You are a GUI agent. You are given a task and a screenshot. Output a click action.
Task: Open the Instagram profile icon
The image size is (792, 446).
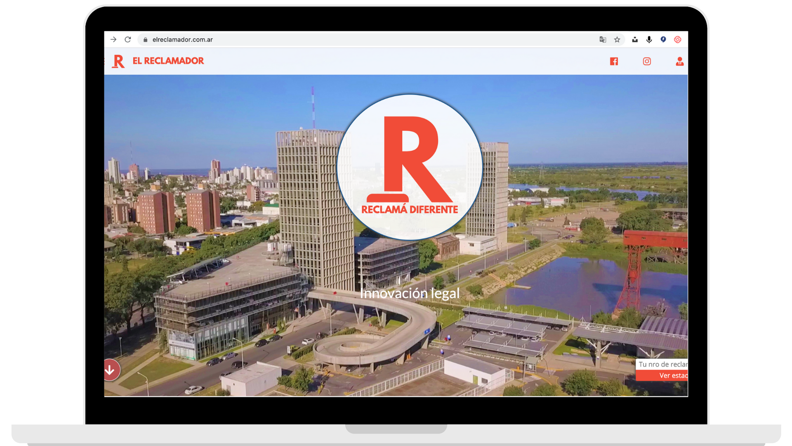click(x=647, y=62)
